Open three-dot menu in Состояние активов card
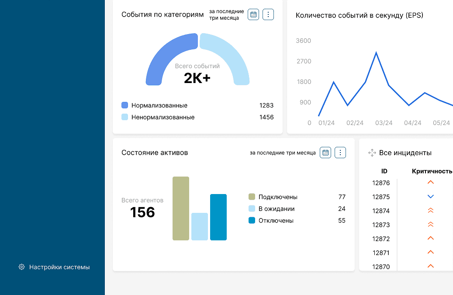Viewport: 453px width, 295px height. (x=340, y=153)
